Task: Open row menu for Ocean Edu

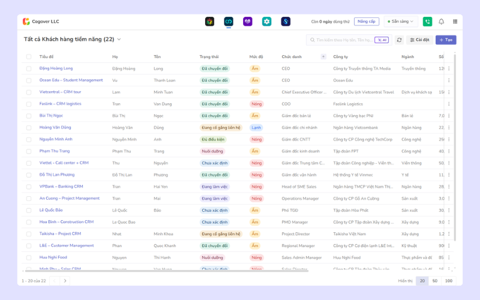Action: pyautogui.click(x=449, y=80)
